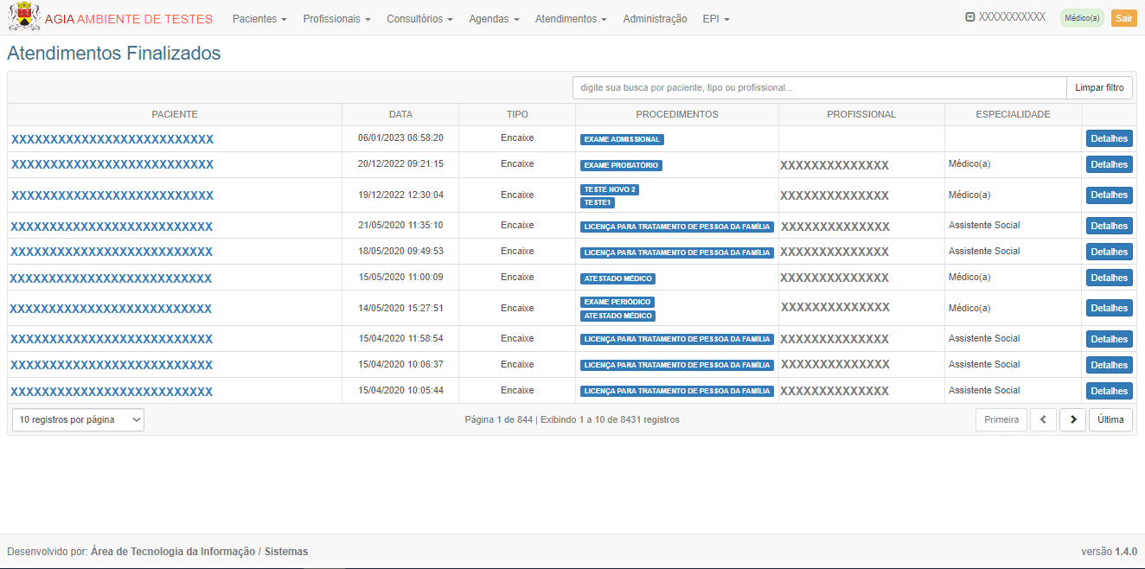Open the Administração menu item
Screen dimensions: 1145x569
point(655,19)
